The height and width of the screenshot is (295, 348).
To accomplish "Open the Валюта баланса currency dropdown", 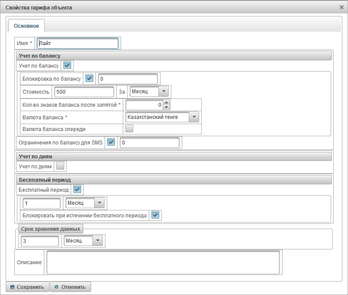I will pyautogui.click(x=194, y=117).
